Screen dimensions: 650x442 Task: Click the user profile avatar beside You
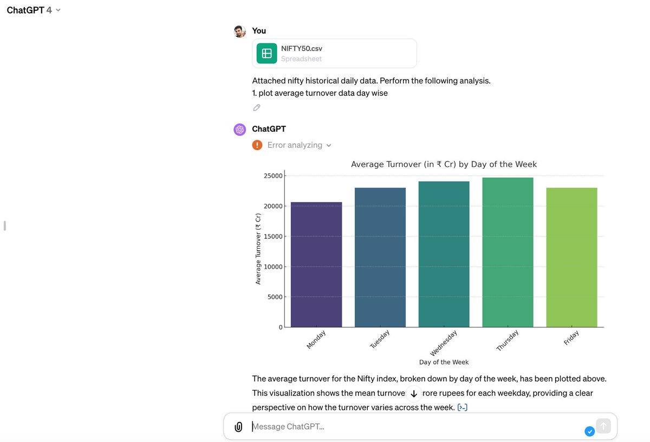pyautogui.click(x=239, y=31)
